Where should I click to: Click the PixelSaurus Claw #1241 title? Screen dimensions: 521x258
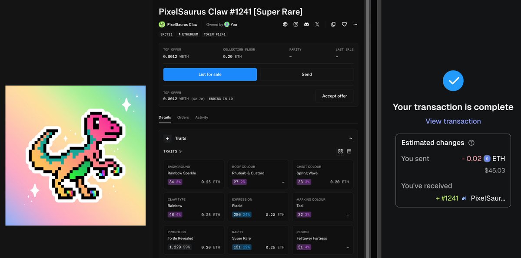(x=231, y=12)
